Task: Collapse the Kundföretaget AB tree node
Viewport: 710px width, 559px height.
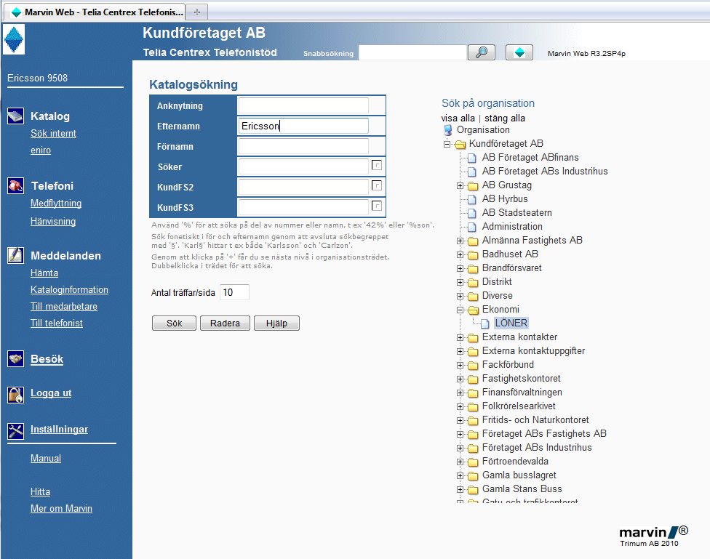Action: pyautogui.click(x=447, y=145)
